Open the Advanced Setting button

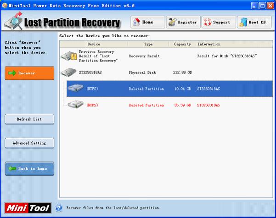(29, 143)
